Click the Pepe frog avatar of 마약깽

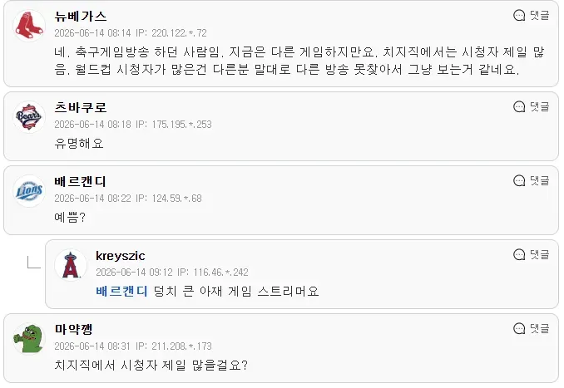(x=29, y=339)
